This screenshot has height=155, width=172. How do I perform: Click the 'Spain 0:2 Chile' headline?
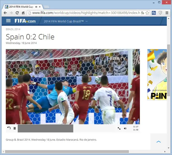point(30,37)
